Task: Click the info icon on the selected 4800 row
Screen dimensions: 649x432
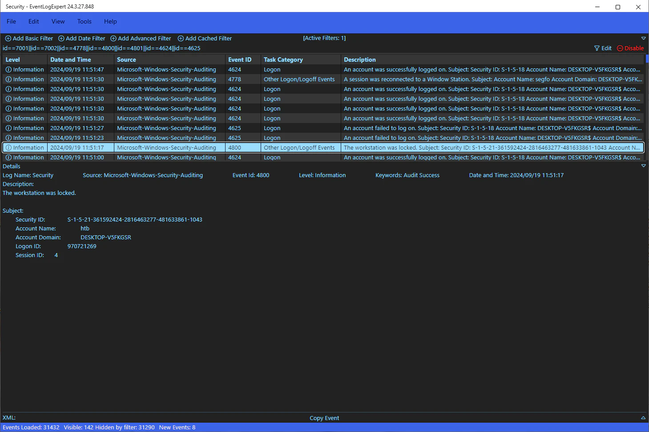Action: click(8, 148)
